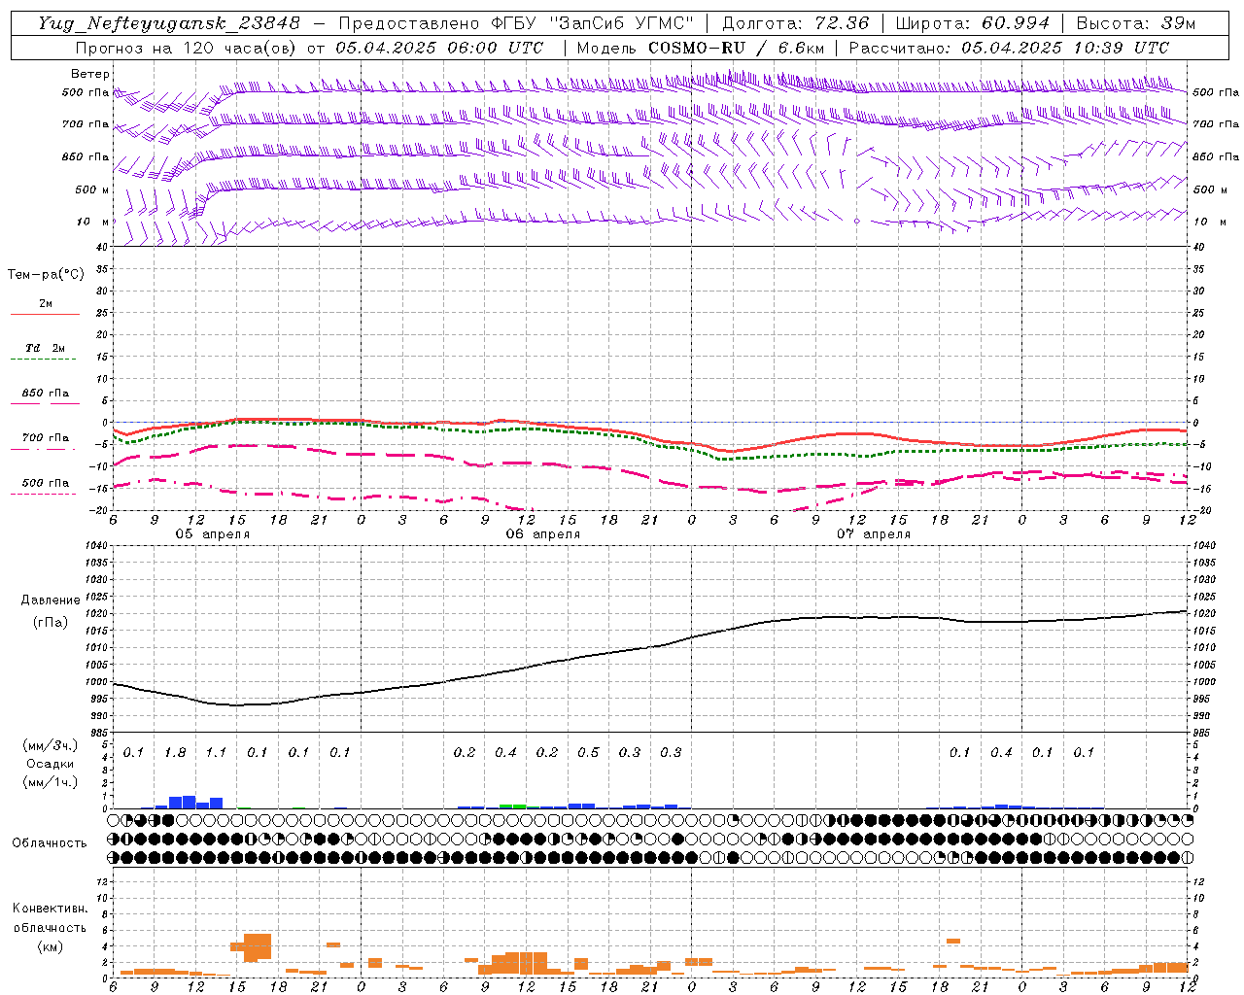Click the Осадки precipitation label
1244x995 pixels.
(51, 764)
